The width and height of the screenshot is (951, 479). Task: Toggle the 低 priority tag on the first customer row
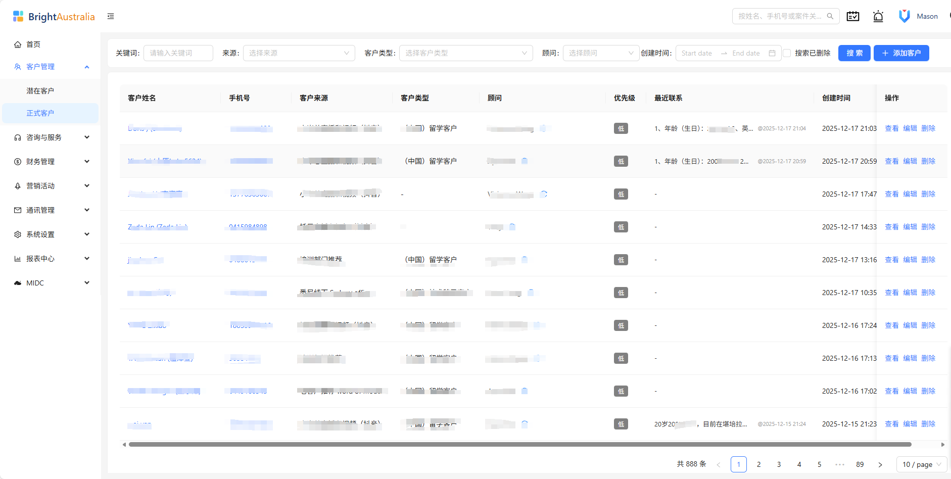coord(621,128)
